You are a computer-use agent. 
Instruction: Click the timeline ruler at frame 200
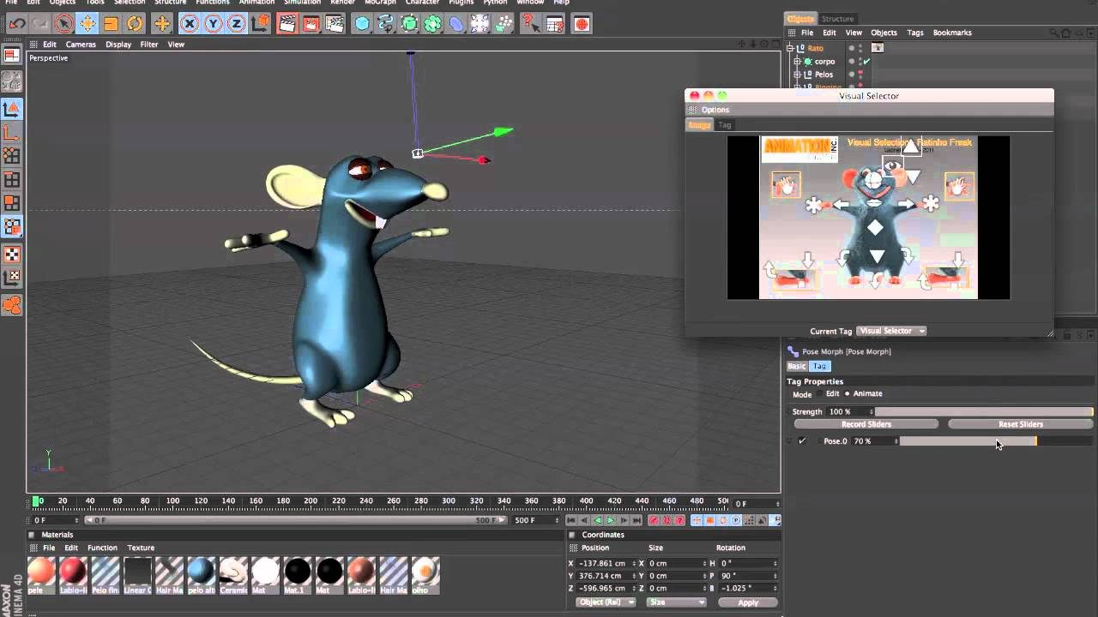[311, 501]
